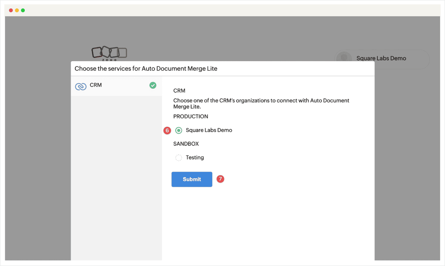The width and height of the screenshot is (445, 266).
Task: Click the PRODUCTION section label
Action: point(191,116)
